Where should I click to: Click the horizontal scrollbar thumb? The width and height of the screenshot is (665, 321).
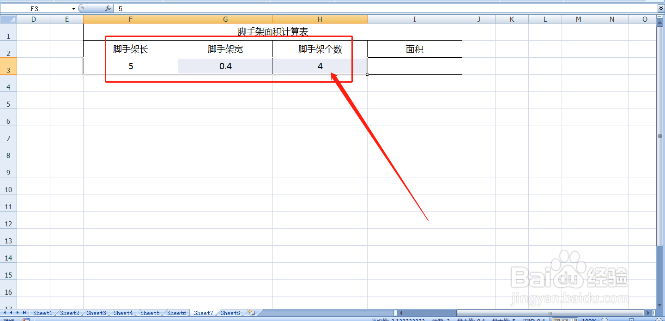(549, 313)
